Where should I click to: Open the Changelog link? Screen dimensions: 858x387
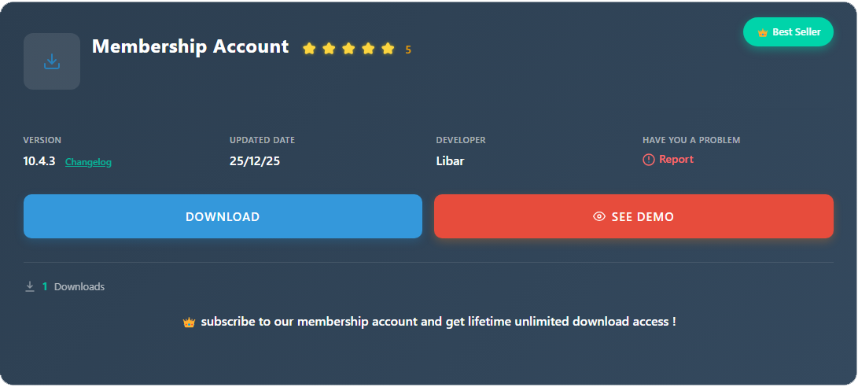tap(88, 163)
